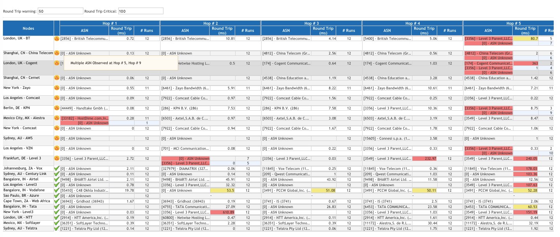Click the green check for Los Angeles - Level3
560x237 pixels.
[57, 185]
